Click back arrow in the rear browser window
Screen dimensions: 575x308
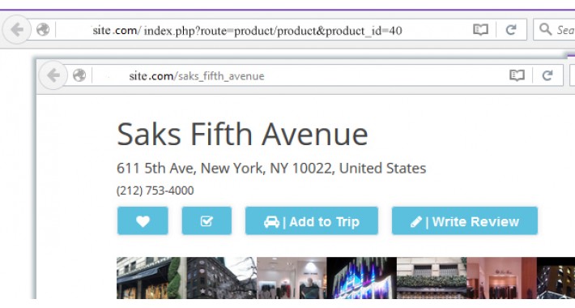pos(16,30)
